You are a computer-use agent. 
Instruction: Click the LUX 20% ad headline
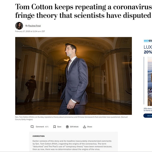click(x=148, y=50)
